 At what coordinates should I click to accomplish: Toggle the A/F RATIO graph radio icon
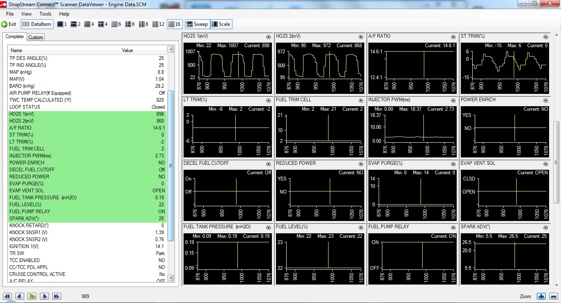453,37
